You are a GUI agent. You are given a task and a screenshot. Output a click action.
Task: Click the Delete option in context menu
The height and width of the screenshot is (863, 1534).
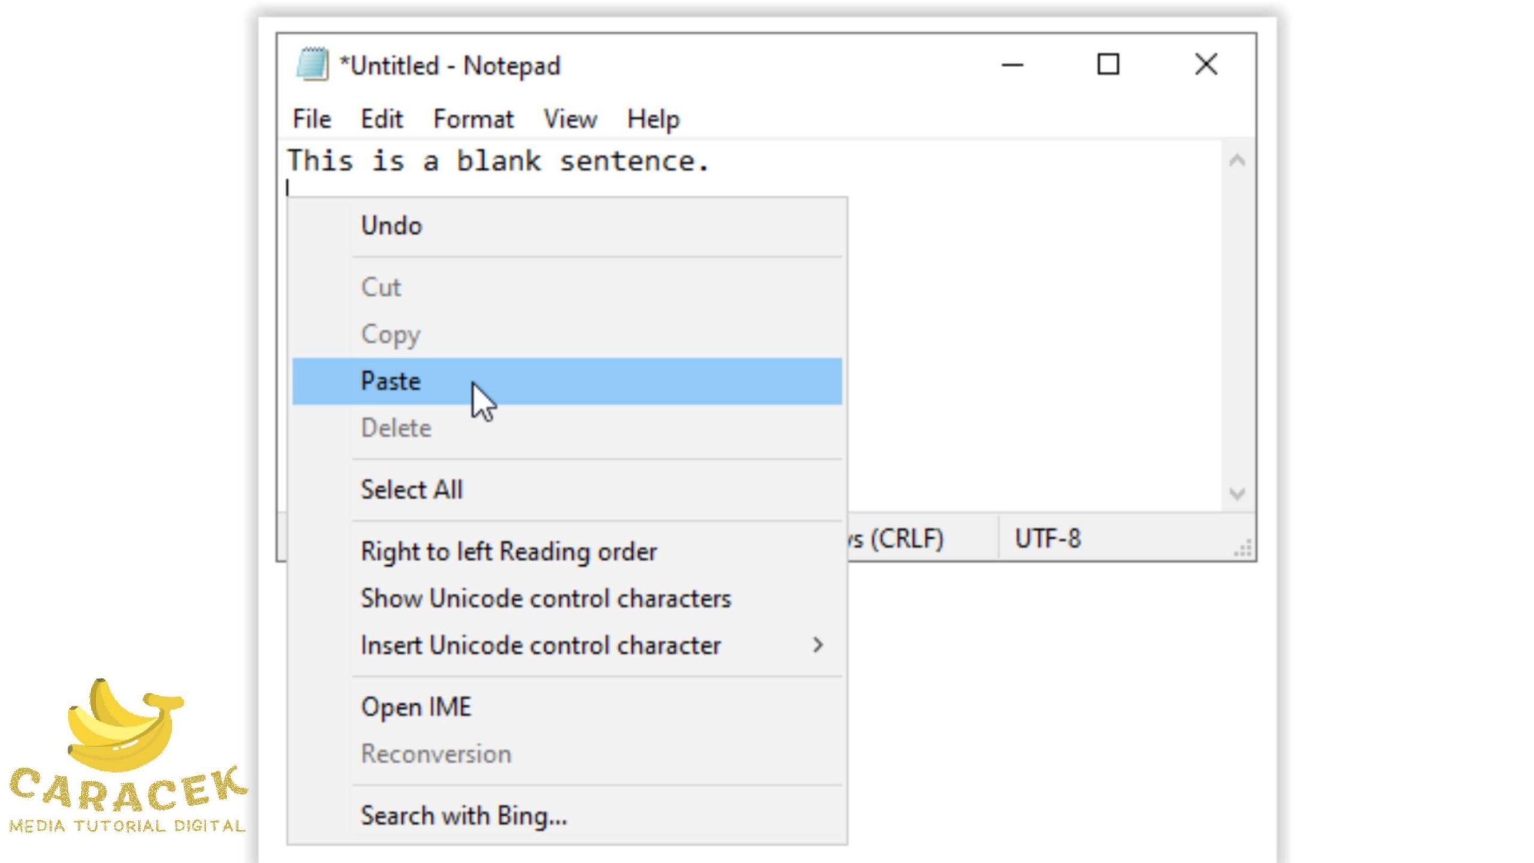click(395, 427)
